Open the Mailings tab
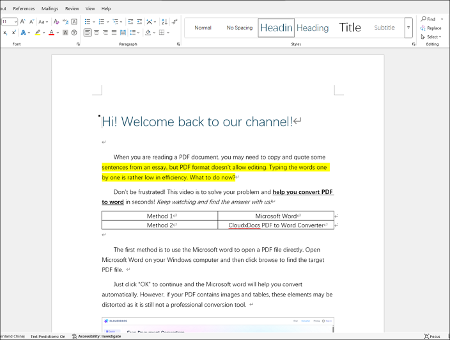 pos(50,8)
